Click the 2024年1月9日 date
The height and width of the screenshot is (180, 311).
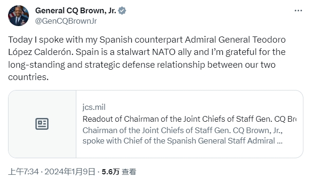[x=70, y=171]
